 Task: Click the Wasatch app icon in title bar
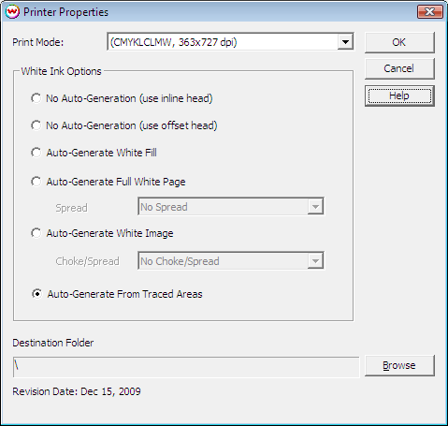(12, 12)
